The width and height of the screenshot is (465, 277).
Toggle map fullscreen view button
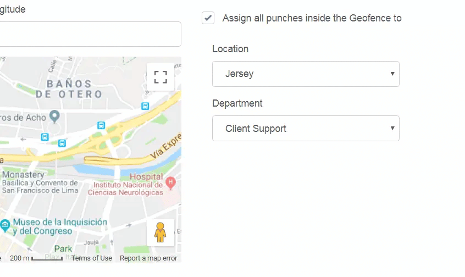(160, 77)
